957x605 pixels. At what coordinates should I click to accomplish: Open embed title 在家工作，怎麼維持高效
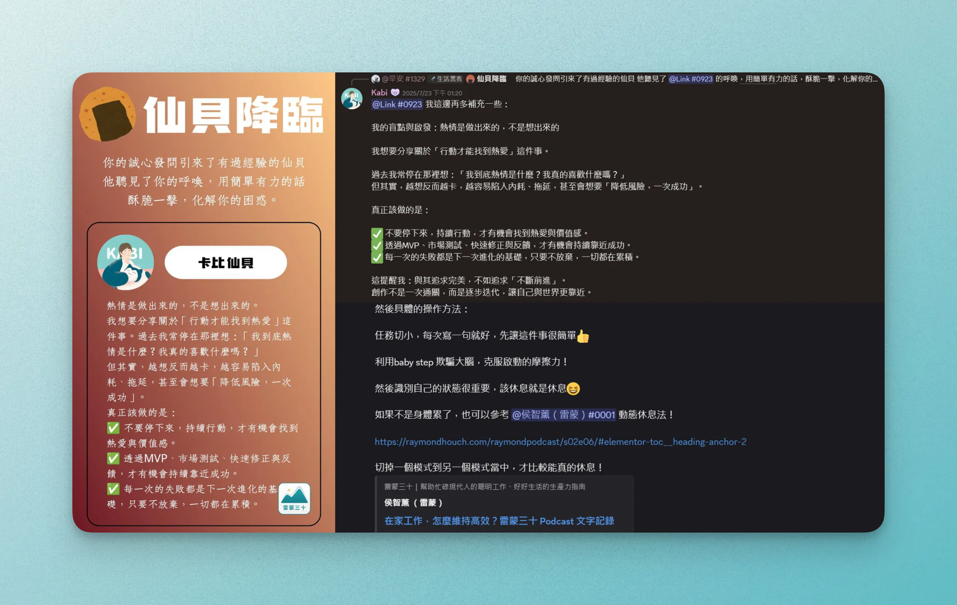pos(499,521)
